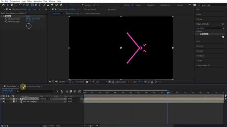Choose the Standard workspace
Viewport: 227px width, 127px height.
pos(150,5)
